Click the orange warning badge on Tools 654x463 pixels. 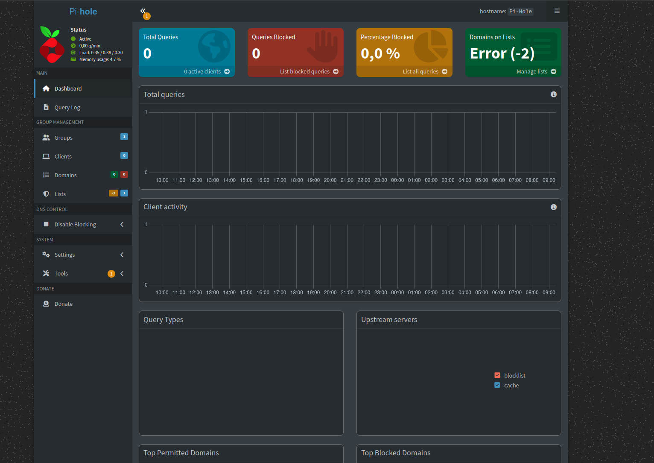pyautogui.click(x=111, y=274)
